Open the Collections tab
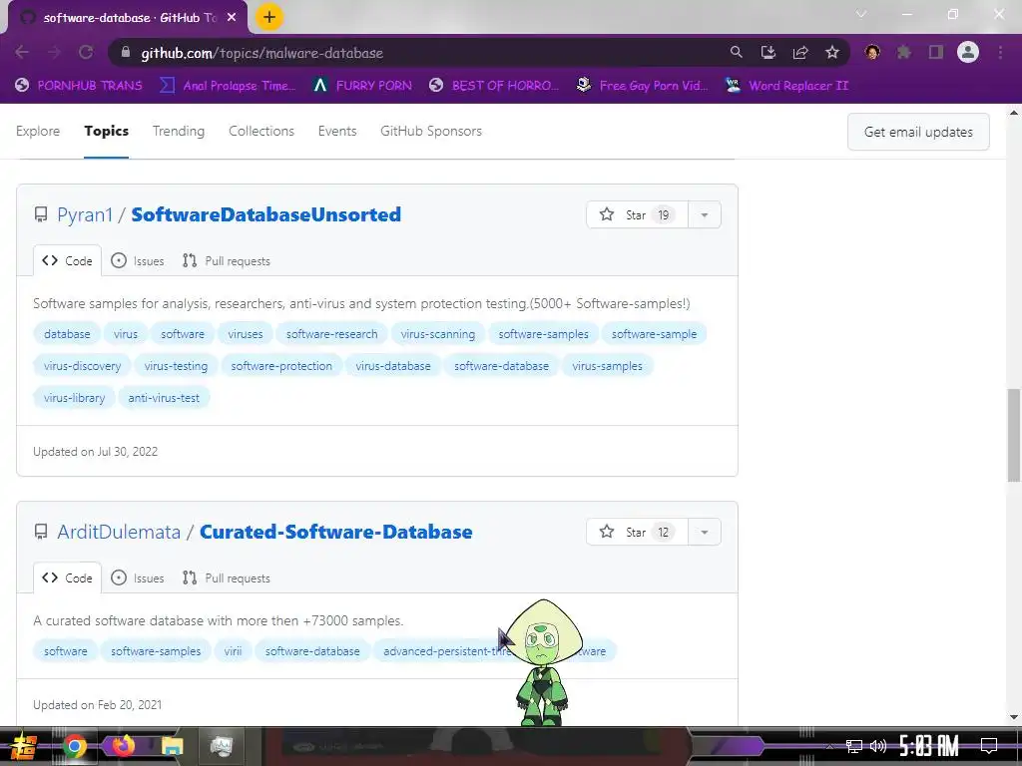 tap(261, 131)
